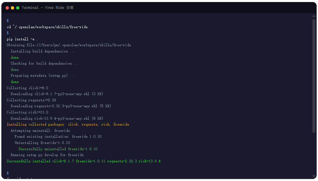This screenshot has height=181, width=318.
Task: Click the '$' prompt above 'pip install'
Action: pos(8,33)
